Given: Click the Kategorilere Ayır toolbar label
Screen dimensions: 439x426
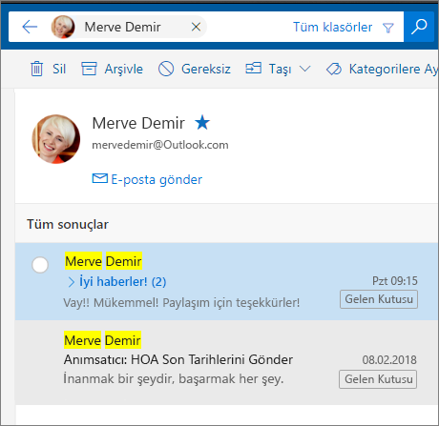Looking at the screenshot, I should click(394, 69).
